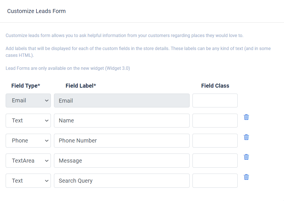Viewport: 284px width, 201px height.
Task: Click Field Class input for Search Query
Action: (x=215, y=181)
